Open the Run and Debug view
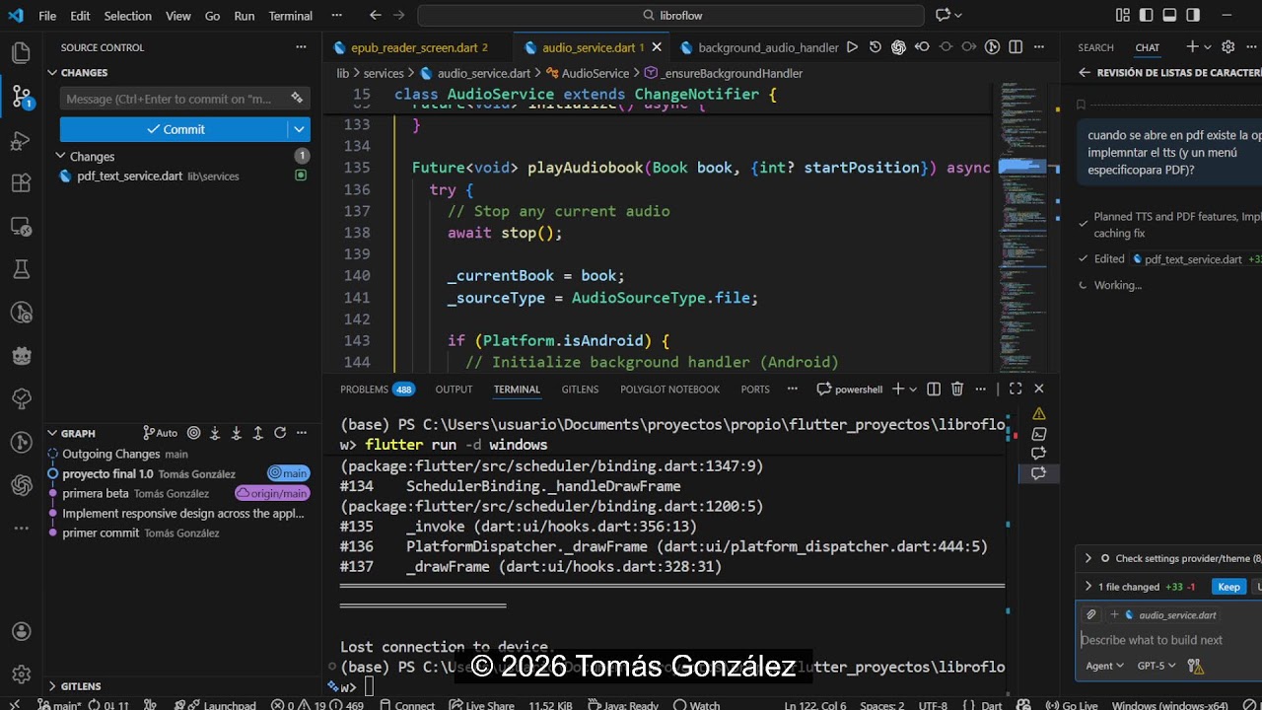1262x710 pixels. tap(21, 141)
